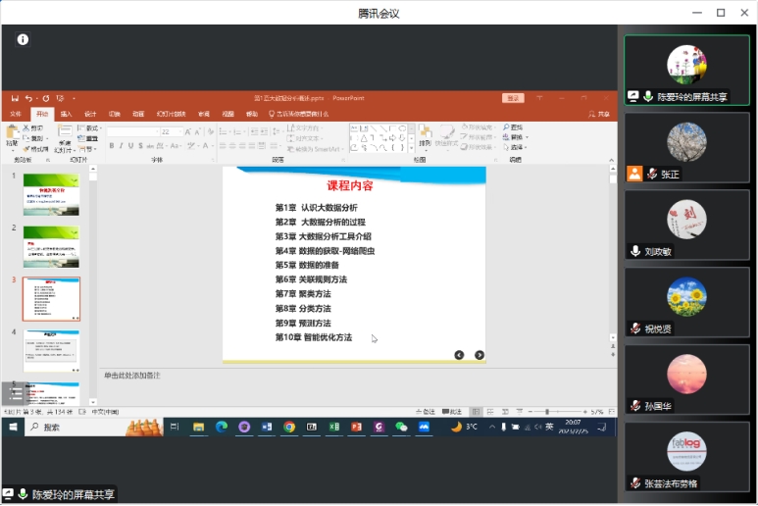Click the previous slide arrow on the slide

coord(459,355)
